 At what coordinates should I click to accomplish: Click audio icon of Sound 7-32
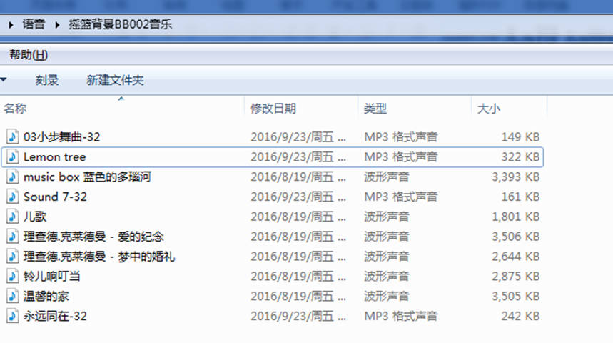click(x=13, y=197)
